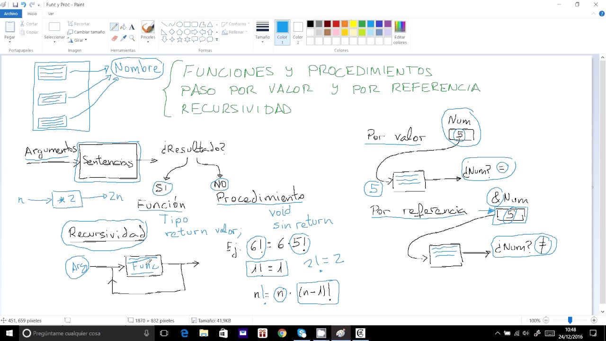Select the Fill with color bucket tool
The height and width of the screenshot is (341, 606).
point(123,27)
